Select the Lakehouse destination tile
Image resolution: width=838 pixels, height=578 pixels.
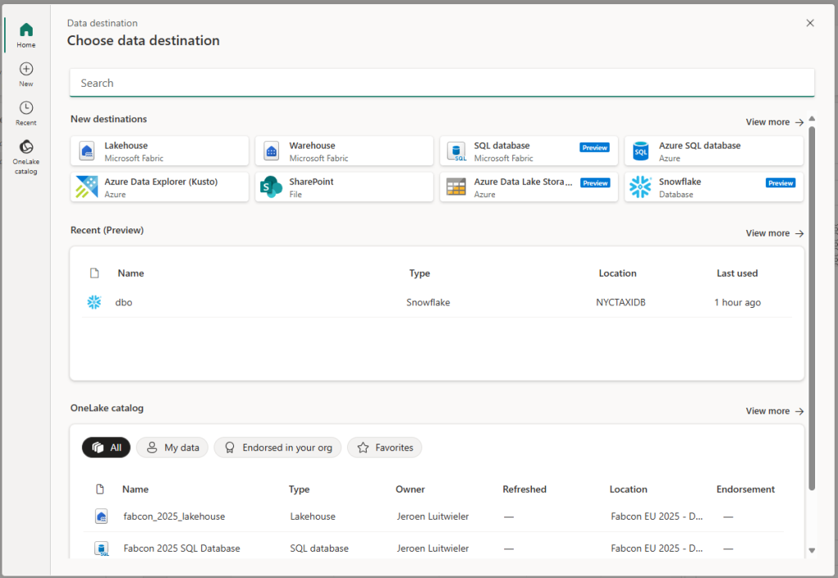[x=160, y=151]
